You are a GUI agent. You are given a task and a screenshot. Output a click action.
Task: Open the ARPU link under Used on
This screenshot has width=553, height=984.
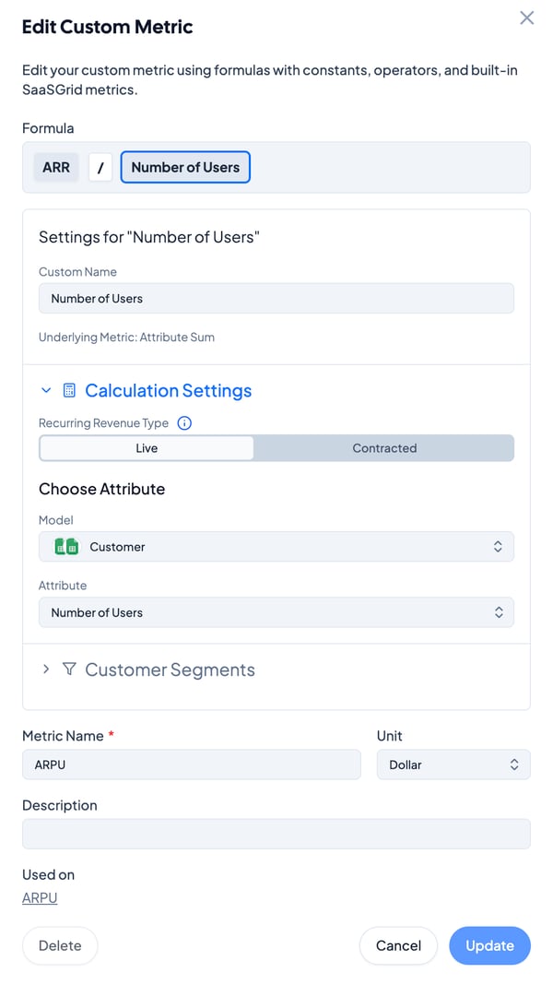[x=39, y=897]
